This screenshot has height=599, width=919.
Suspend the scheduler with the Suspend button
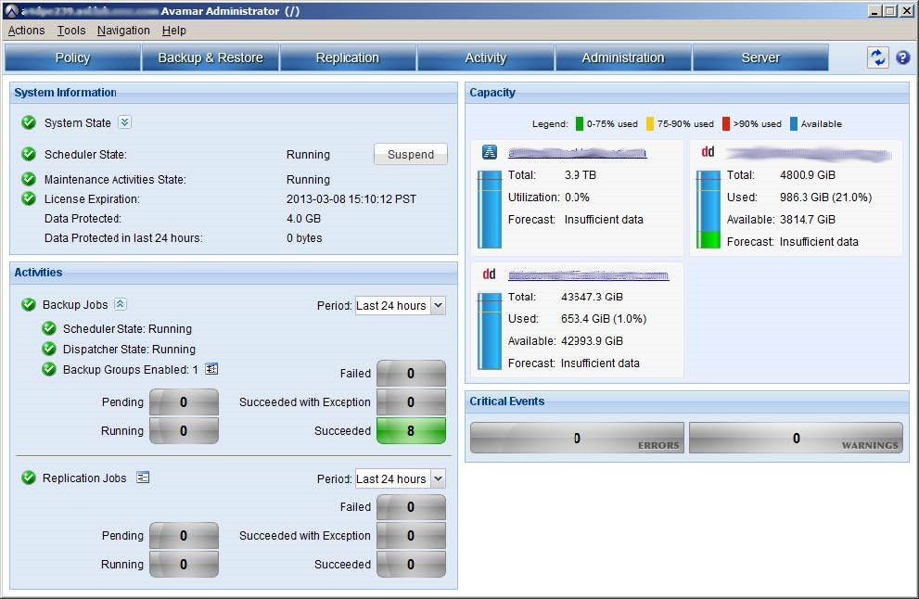[x=410, y=154]
